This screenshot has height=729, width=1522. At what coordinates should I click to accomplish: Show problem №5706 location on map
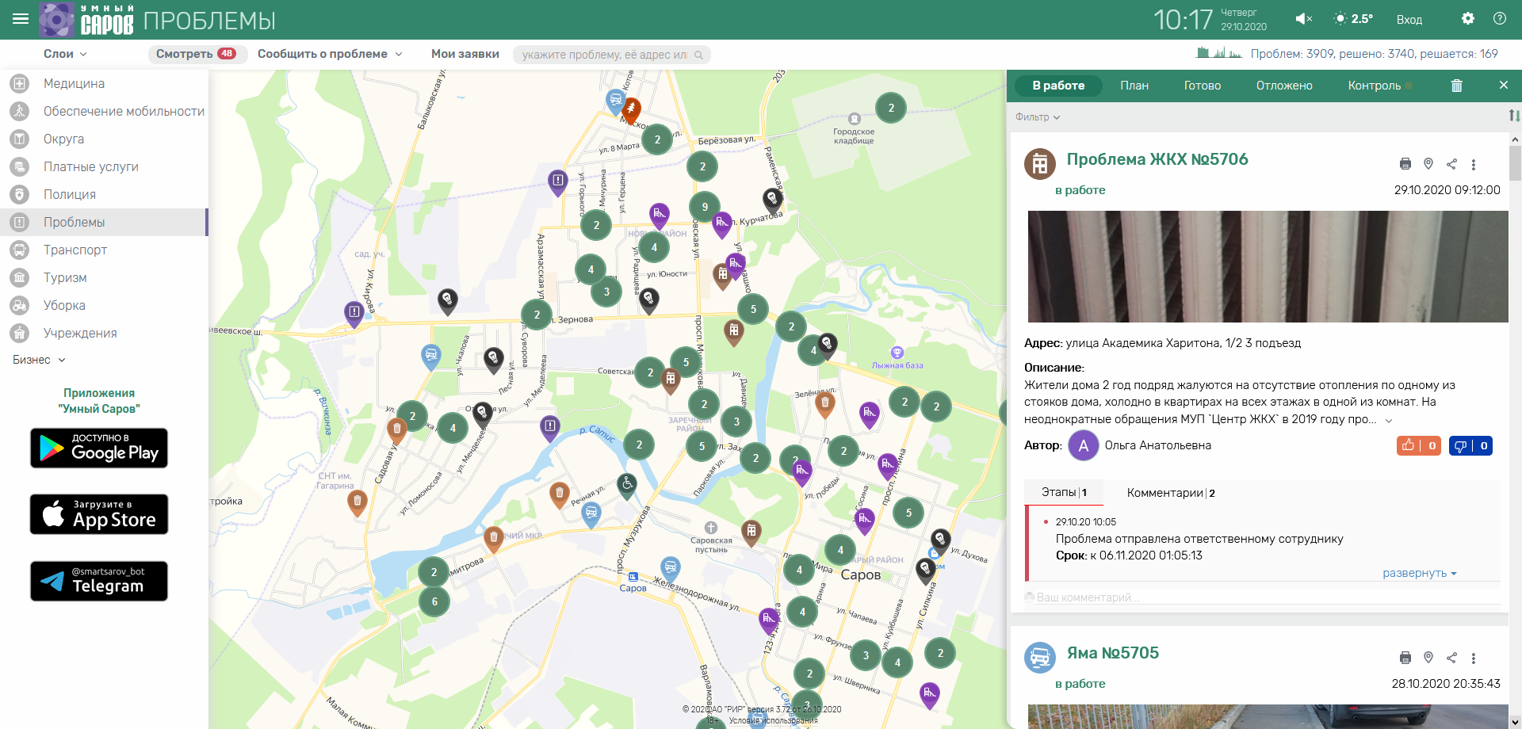(1428, 164)
